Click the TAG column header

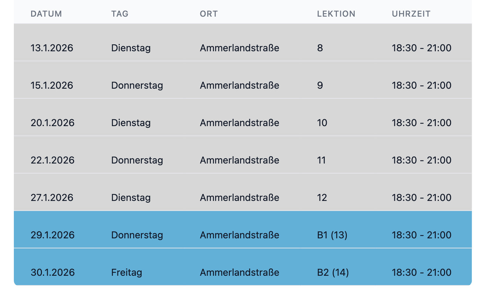pos(120,14)
